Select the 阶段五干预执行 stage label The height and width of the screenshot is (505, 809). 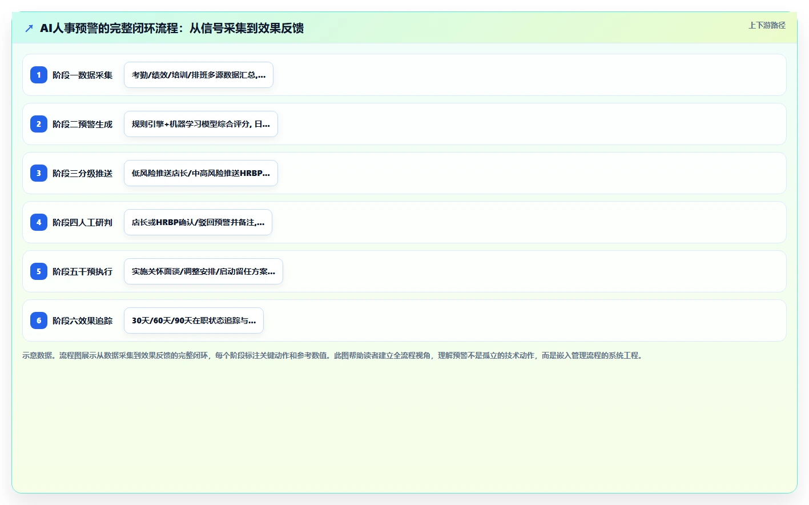coord(83,271)
